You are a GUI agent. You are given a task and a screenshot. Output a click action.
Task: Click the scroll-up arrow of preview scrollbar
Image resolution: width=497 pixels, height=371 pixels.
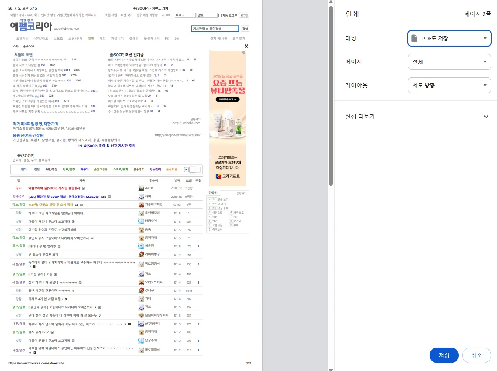pyautogui.click(x=331, y=2)
